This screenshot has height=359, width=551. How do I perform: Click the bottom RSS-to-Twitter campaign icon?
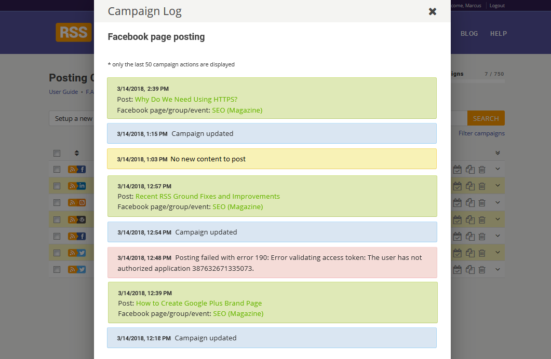click(77, 270)
